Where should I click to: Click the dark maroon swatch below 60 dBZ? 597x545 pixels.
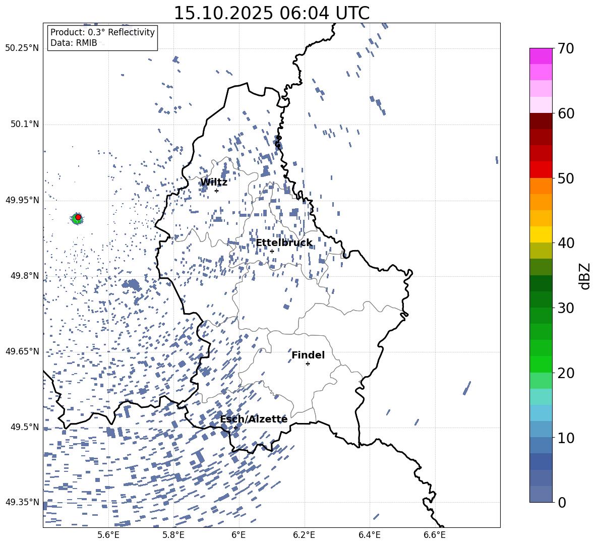coord(541,121)
